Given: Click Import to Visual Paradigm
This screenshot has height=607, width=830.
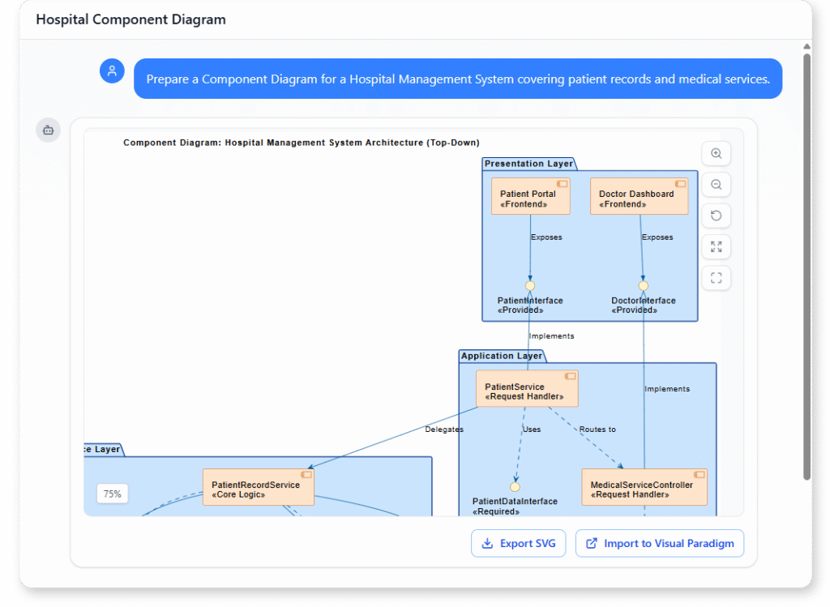Looking at the screenshot, I should click(x=659, y=543).
